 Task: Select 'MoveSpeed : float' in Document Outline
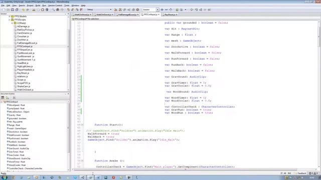[17, 105]
